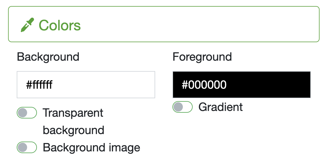
Task: Click the word background below Transparent
Action: click(74, 130)
